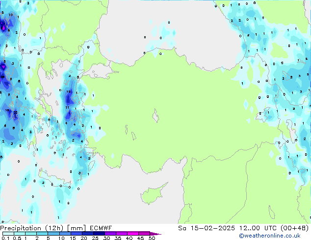The width and height of the screenshot is (311, 240).
Task: Click the map value '11' in the Aegean
Action: [67, 108]
